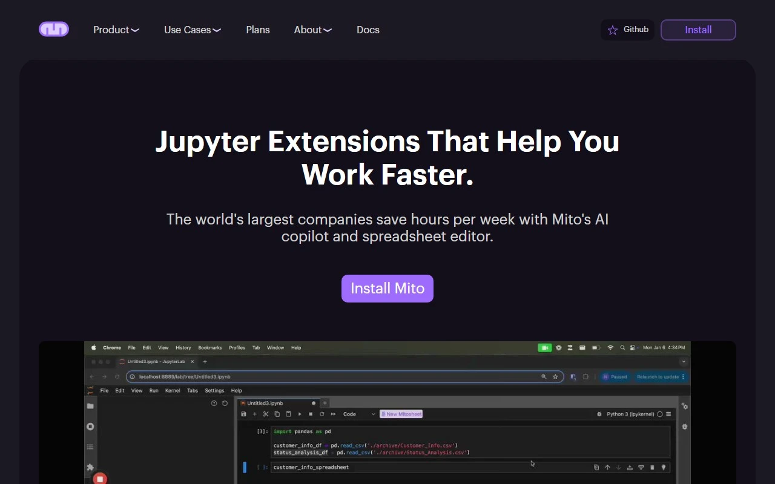
Task: Open the Github star button
Action: tap(627, 30)
